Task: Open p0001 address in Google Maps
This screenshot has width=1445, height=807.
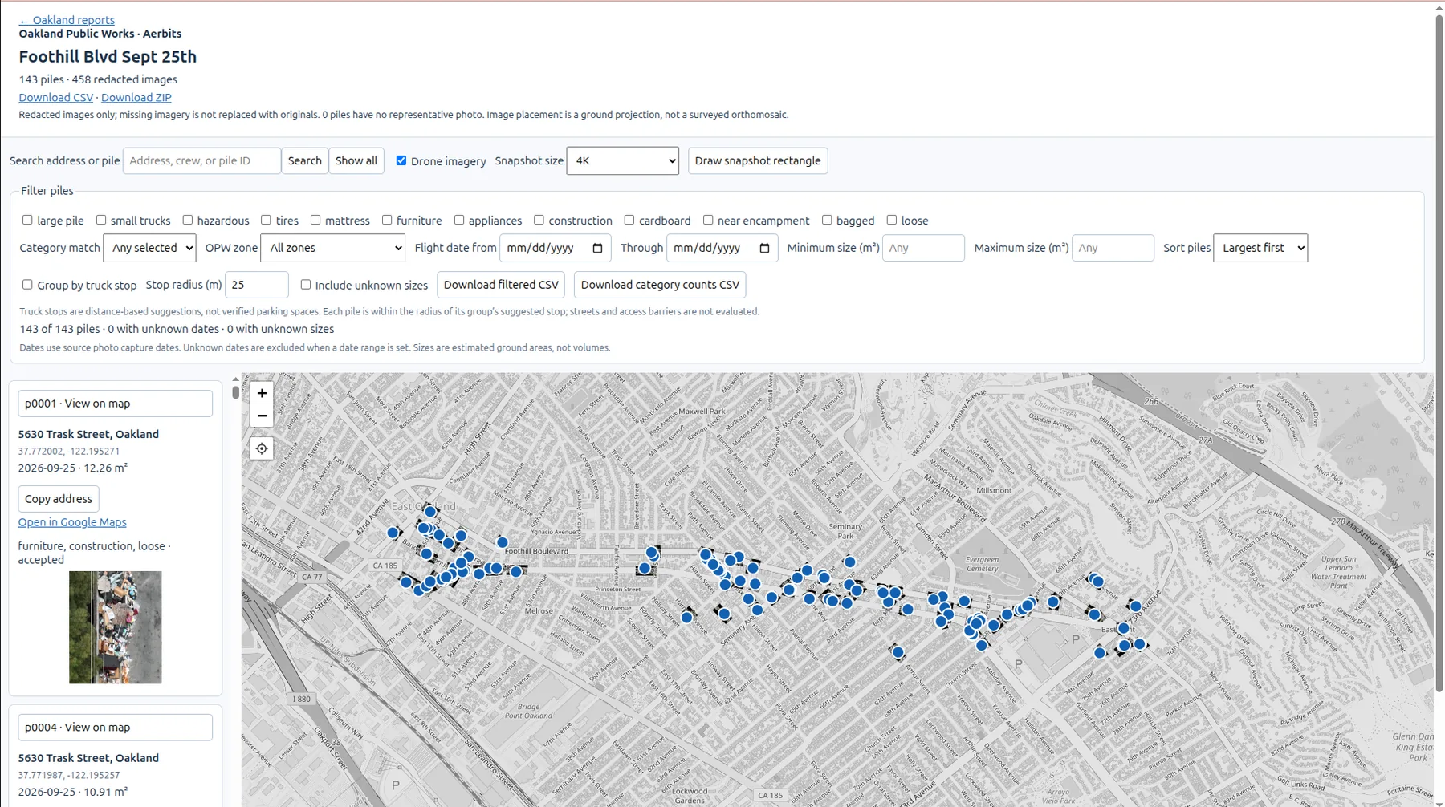Action: [72, 522]
